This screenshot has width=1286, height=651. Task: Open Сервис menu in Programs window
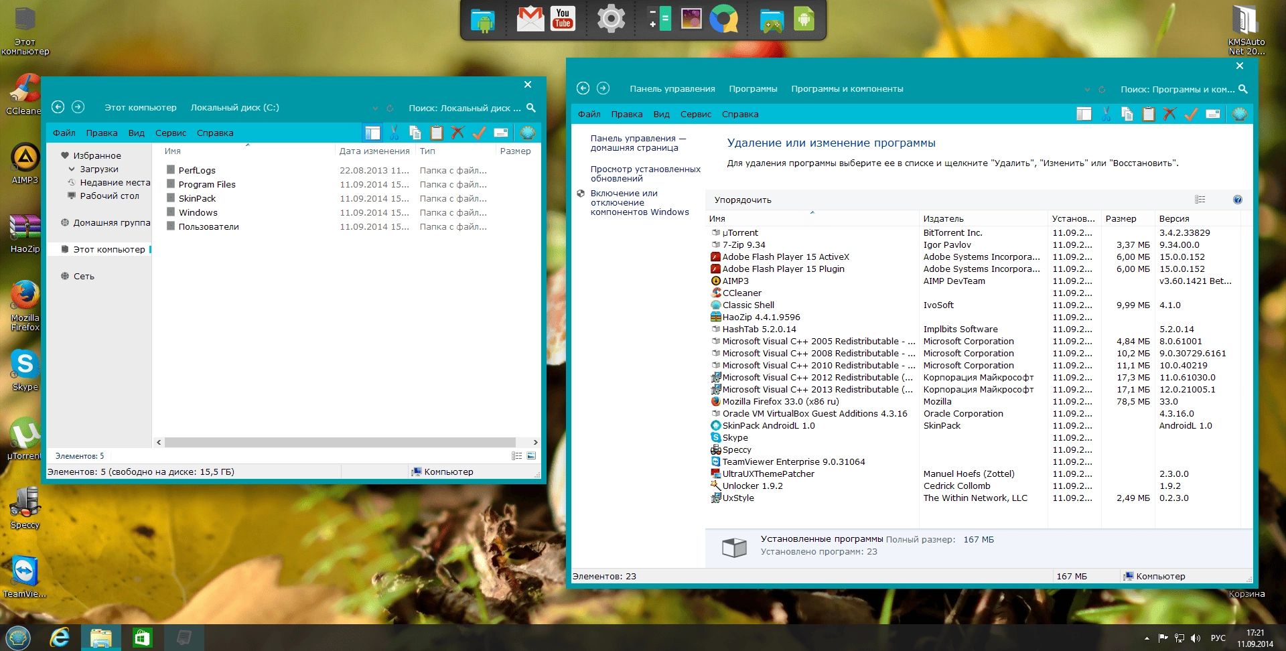696,115
